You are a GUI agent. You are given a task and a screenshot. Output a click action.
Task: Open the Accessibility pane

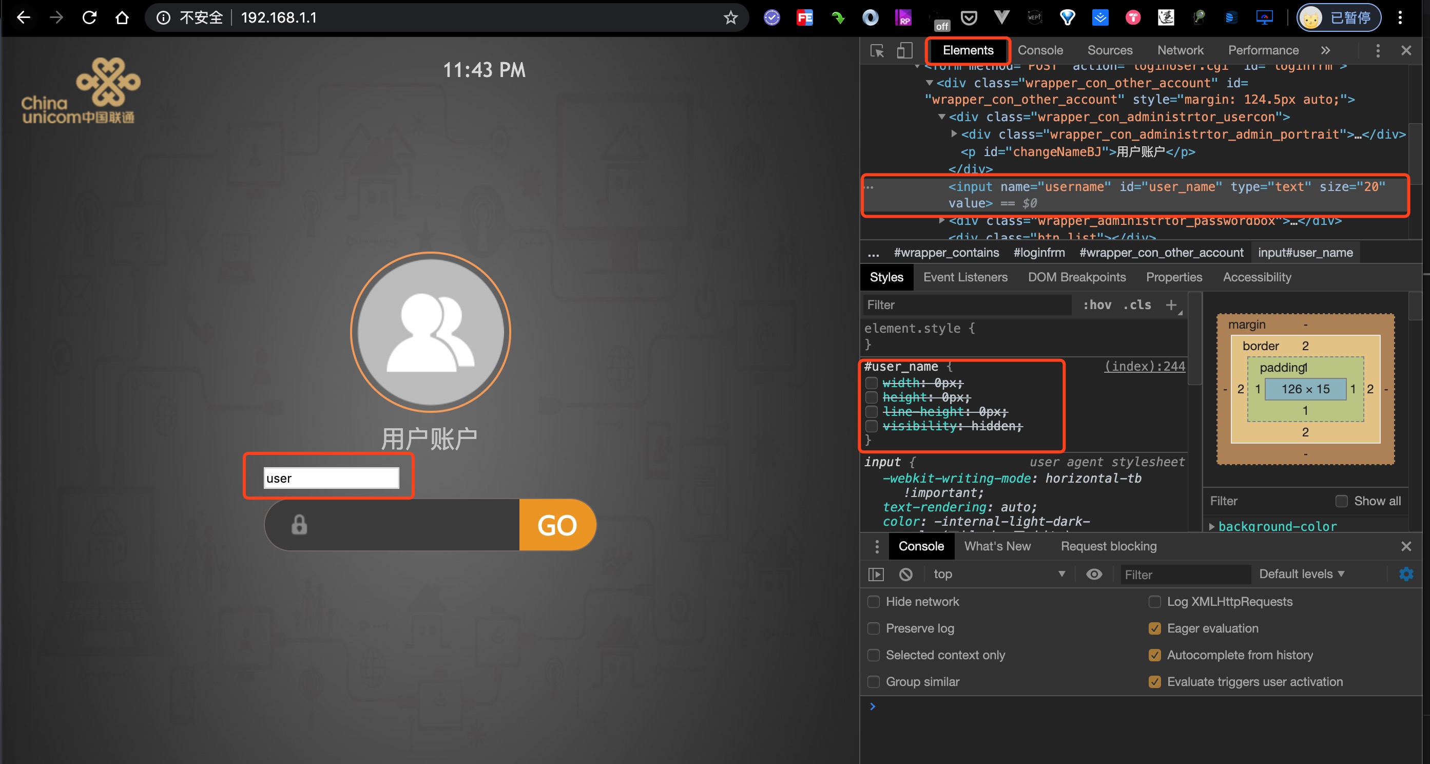[1257, 277]
